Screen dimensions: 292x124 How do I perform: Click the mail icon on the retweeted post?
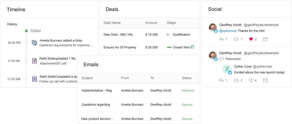pyautogui.click(x=265, y=80)
